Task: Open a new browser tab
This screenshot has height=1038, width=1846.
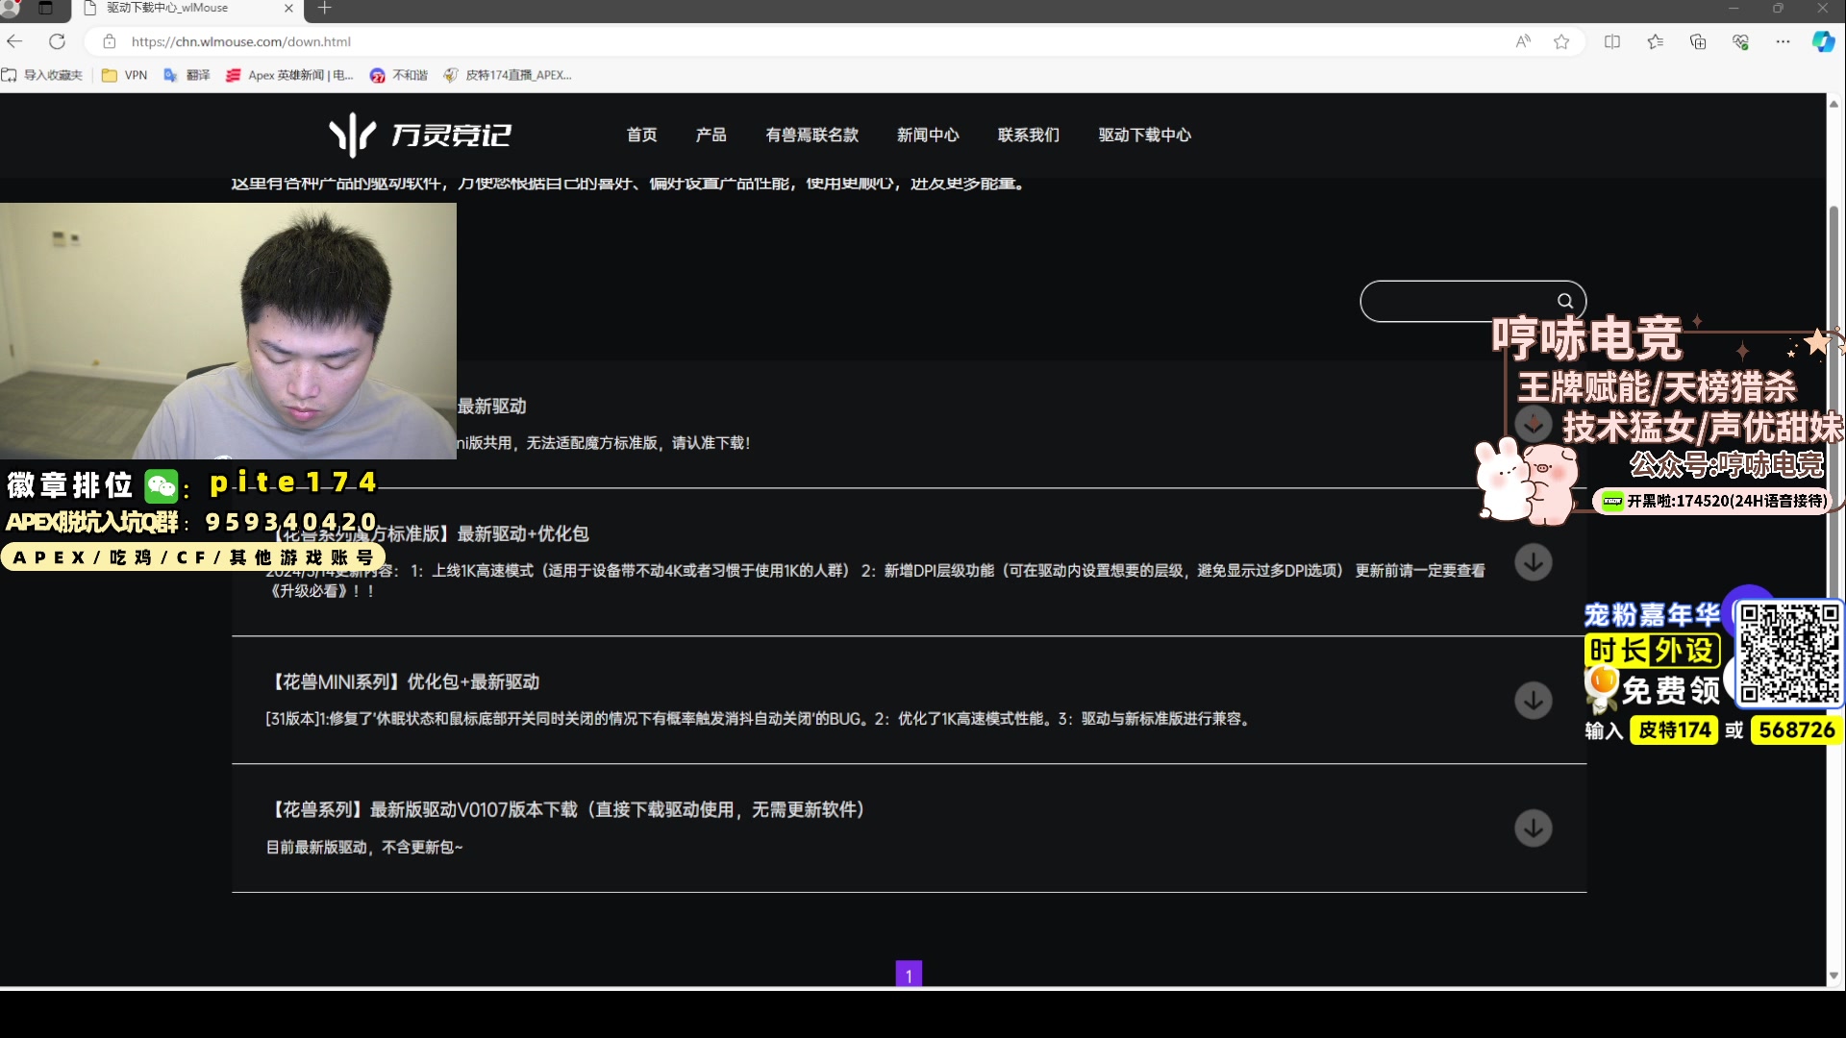Action: pos(324,9)
